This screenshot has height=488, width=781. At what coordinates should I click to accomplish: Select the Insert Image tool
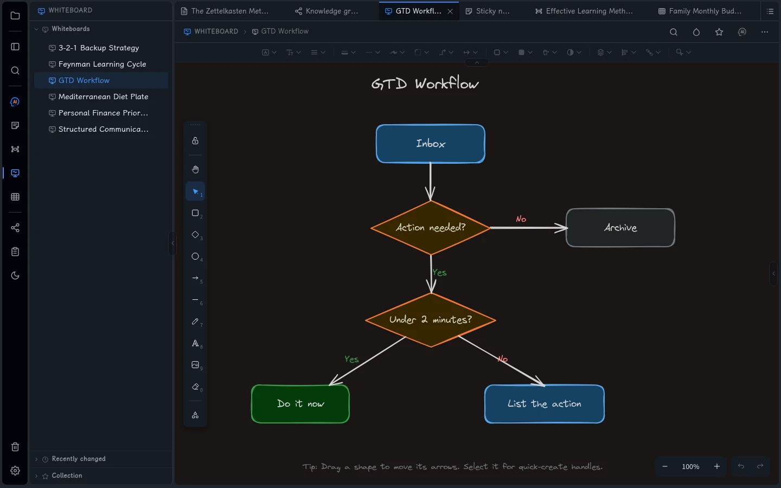(x=195, y=365)
